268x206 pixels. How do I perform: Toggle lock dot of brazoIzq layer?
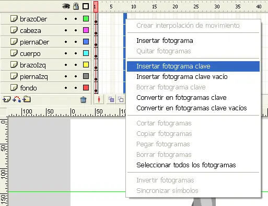pos(76,65)
